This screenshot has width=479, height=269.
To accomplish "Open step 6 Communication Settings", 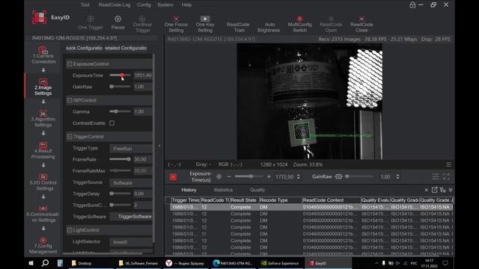I will click(x=43, y=214).
